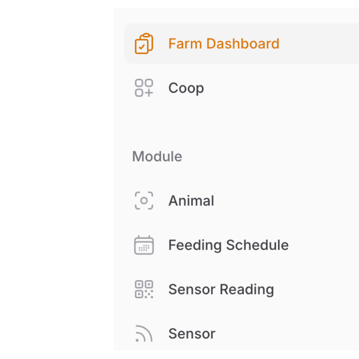359x359 pixels.
Task: Select the Animal scan-frame icon
Action: (144, 200)
